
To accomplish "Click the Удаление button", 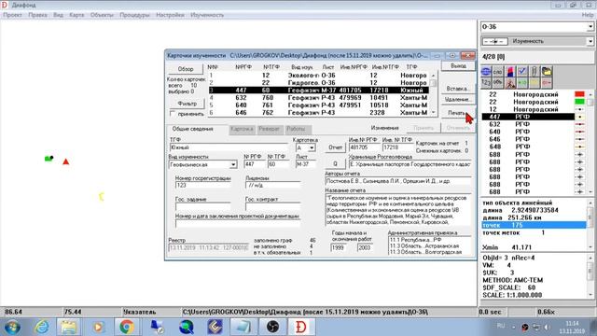I will tap(458, 100).
